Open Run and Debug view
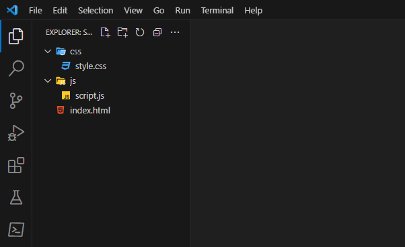 tap(16, 133)
